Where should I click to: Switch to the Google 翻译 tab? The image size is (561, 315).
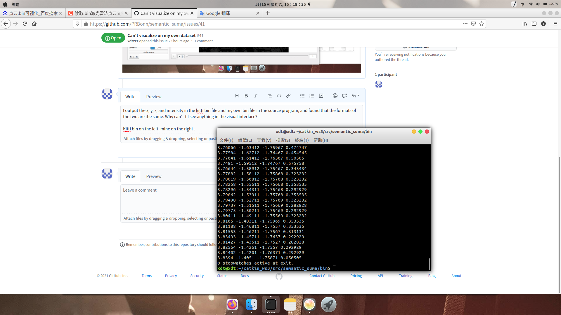pos(229,13)
